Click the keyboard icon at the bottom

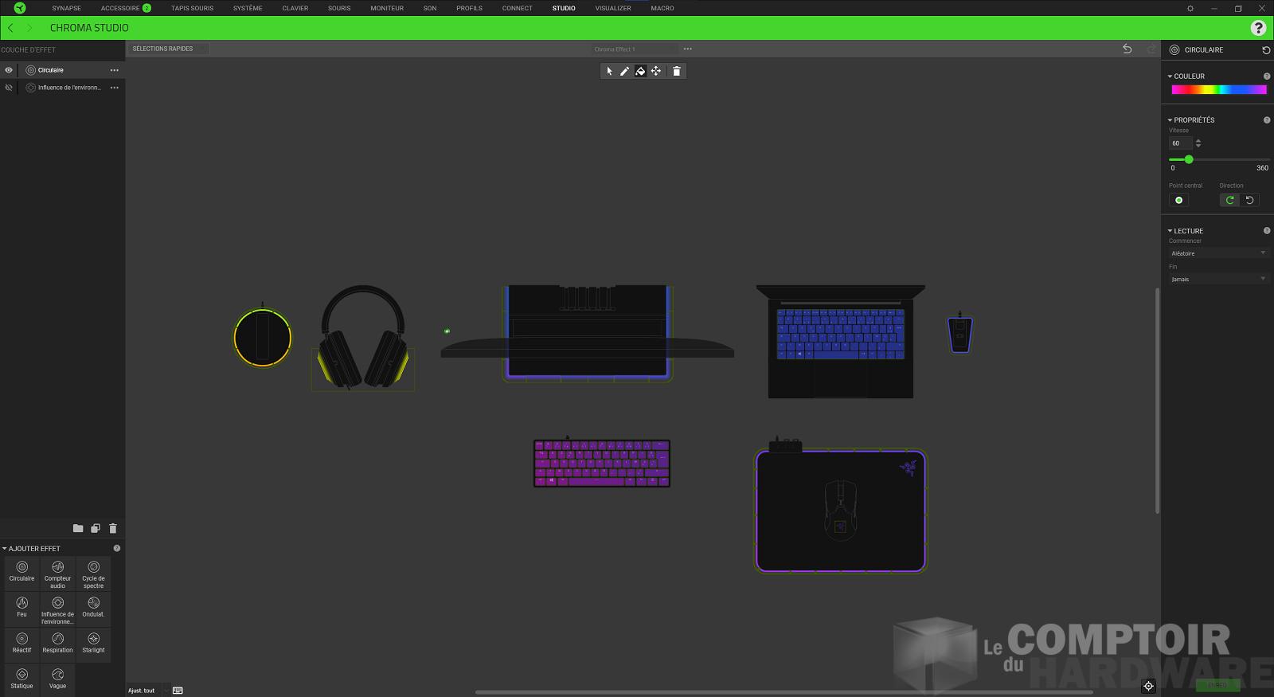point(178,691)
